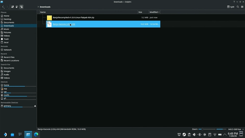Open Steam from the system tray
245x138 pixels.
pyautogui.click(x=184, y=134)
